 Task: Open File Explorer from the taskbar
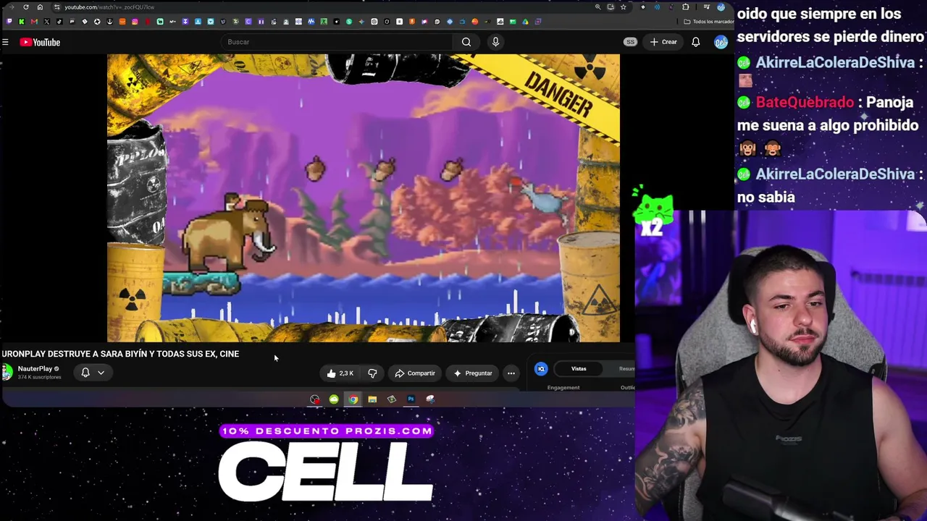372,399
